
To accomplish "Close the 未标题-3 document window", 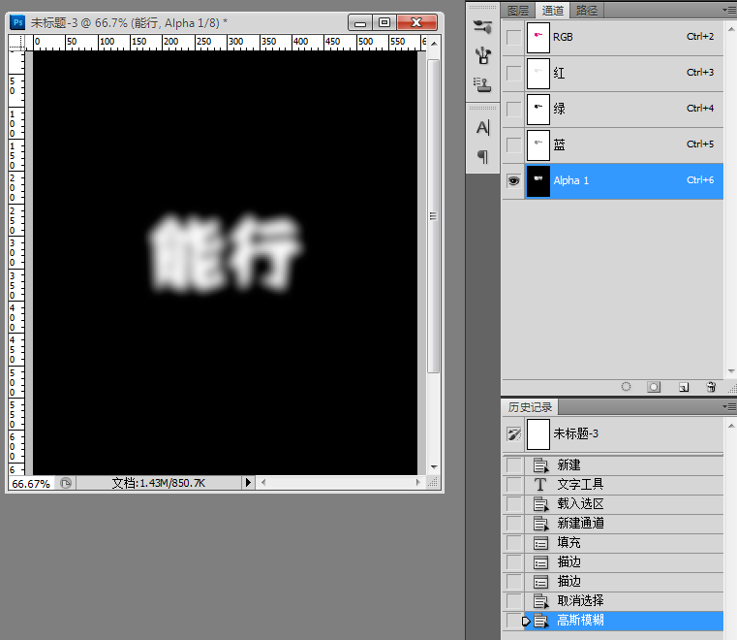I will pos(416,22).
